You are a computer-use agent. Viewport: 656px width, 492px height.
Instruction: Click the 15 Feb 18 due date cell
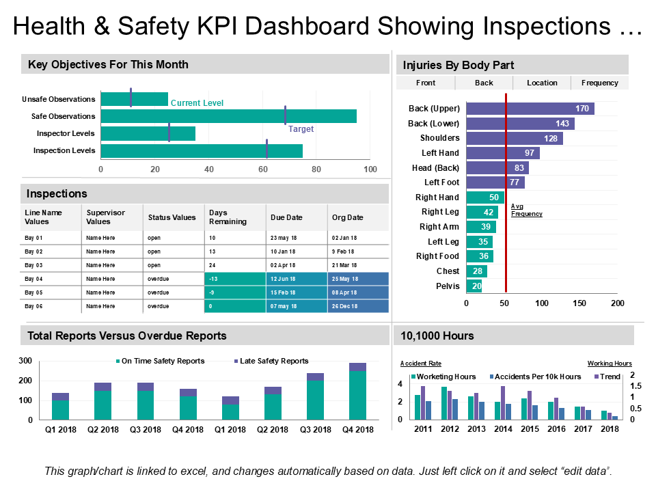[x=297, y=292]
